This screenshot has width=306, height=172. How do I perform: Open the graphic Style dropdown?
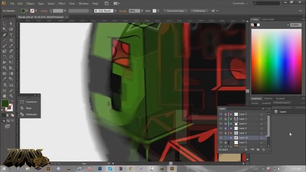158,11
